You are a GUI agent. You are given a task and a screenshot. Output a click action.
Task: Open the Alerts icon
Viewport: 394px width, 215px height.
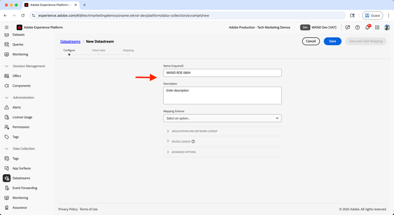(7, 107)
